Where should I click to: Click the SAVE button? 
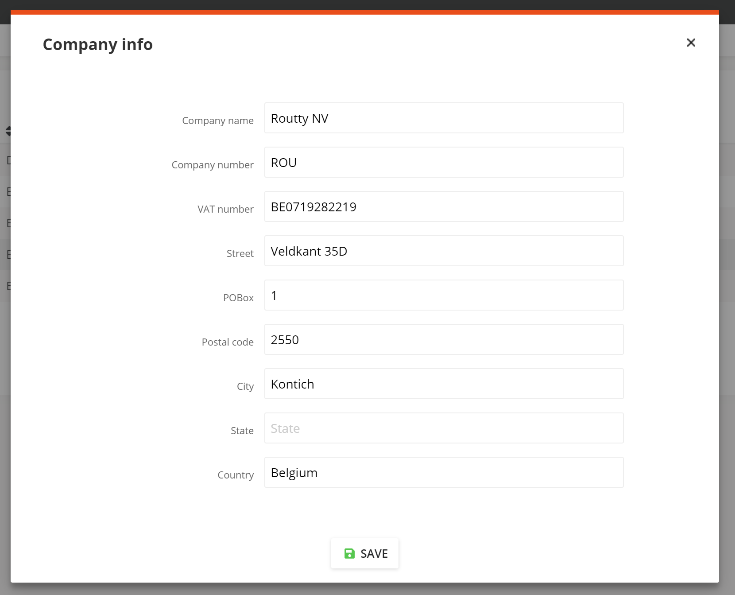365,553
